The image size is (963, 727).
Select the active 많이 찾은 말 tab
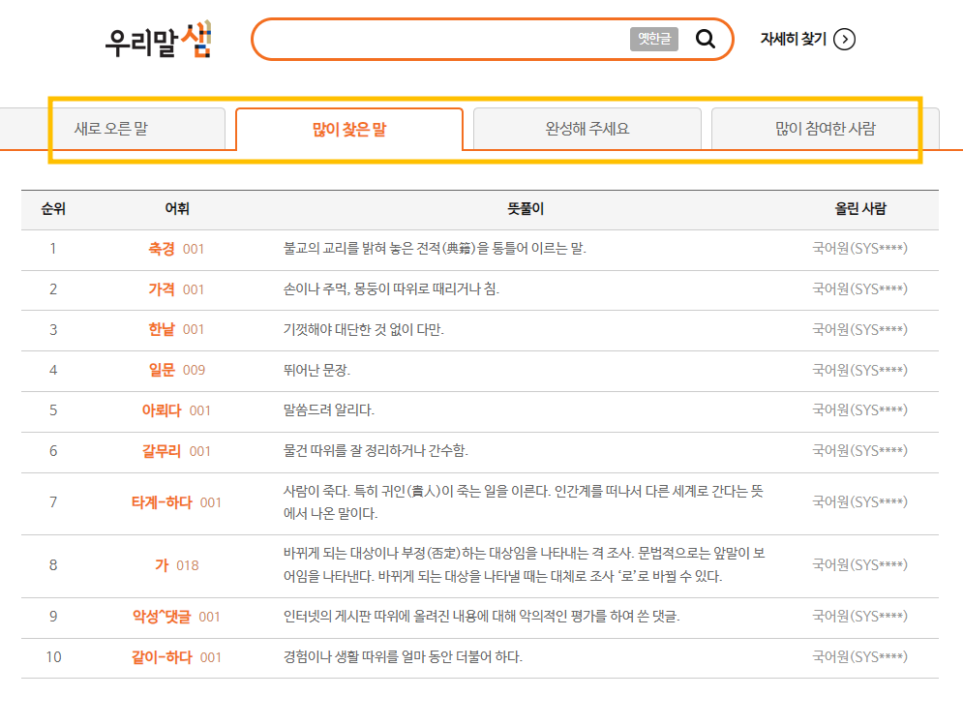[349, 127]
